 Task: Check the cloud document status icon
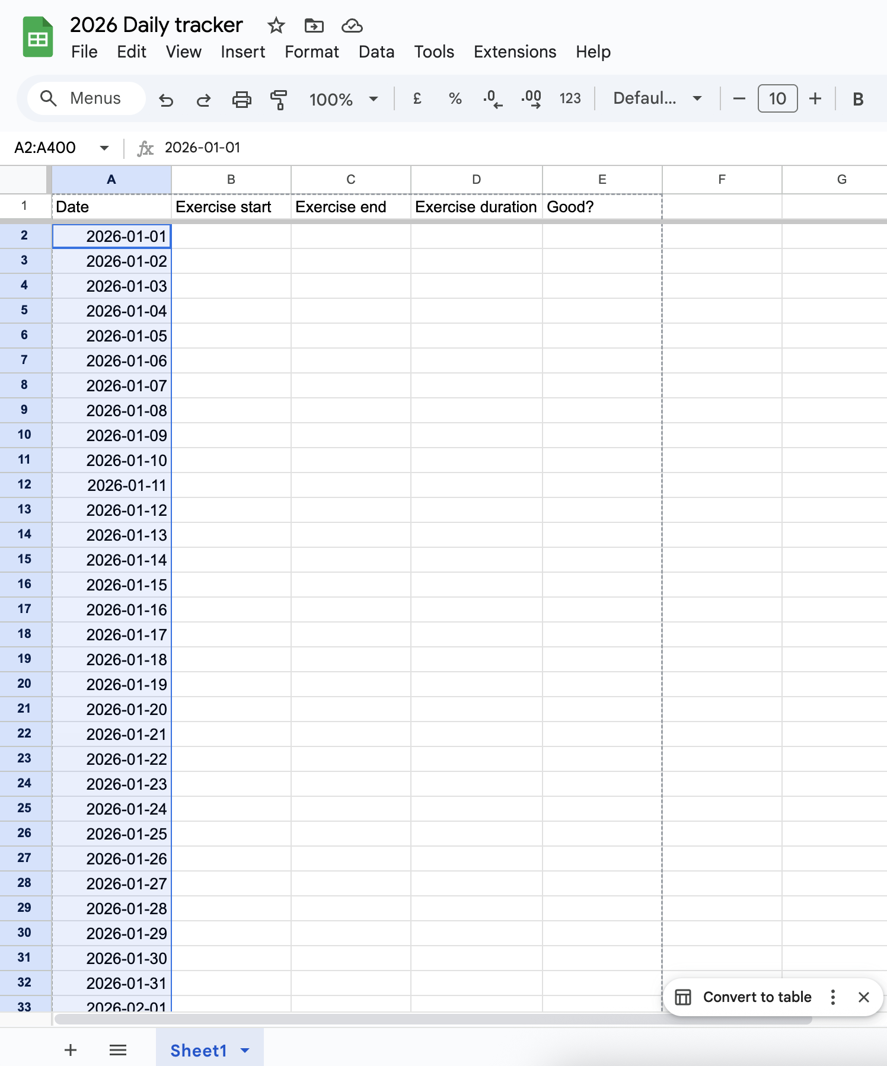(352, 25)
